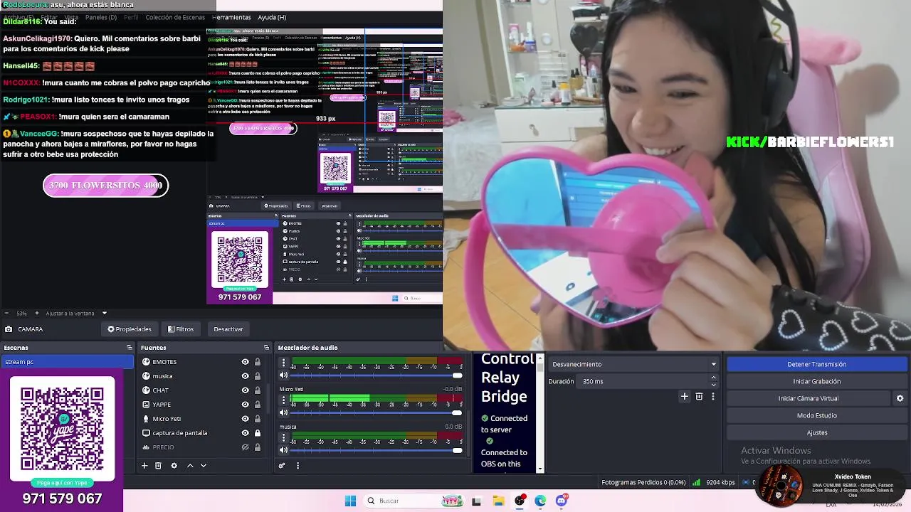Open transition properties three-dot menu
Image resolution: width=911 pixels, height=512 pixels.
coord(712,397)
